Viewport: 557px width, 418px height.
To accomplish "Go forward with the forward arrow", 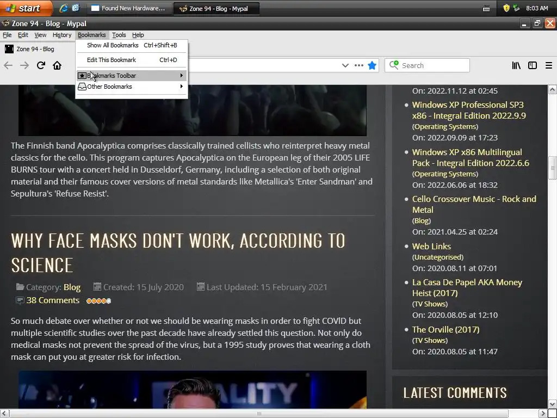I will point(24,65).
